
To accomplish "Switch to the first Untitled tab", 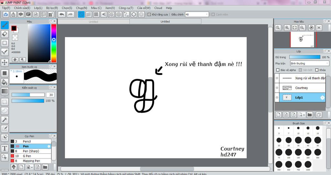I will [x=93, y=22].
